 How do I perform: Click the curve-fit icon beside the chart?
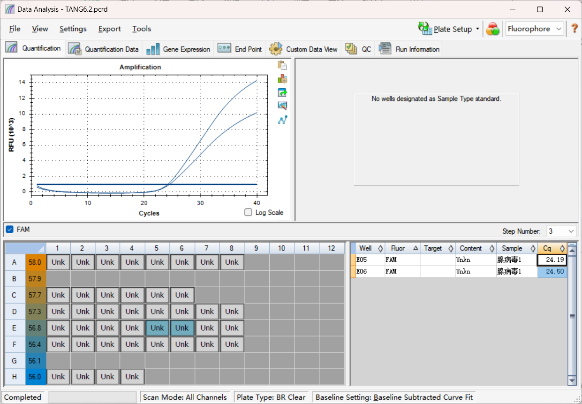[282, 120]
